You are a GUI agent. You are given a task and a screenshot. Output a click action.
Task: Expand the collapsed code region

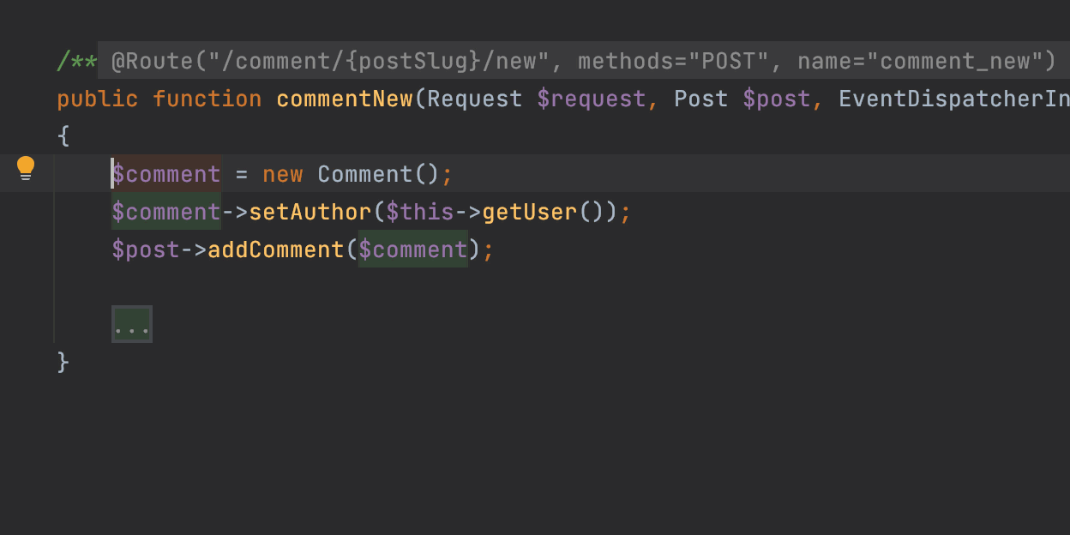[x=131, y=324]
